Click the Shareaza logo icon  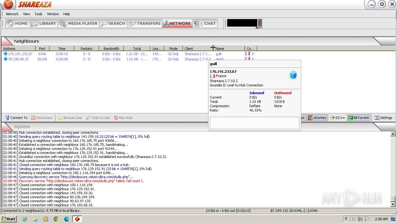[x=8, y=4]
